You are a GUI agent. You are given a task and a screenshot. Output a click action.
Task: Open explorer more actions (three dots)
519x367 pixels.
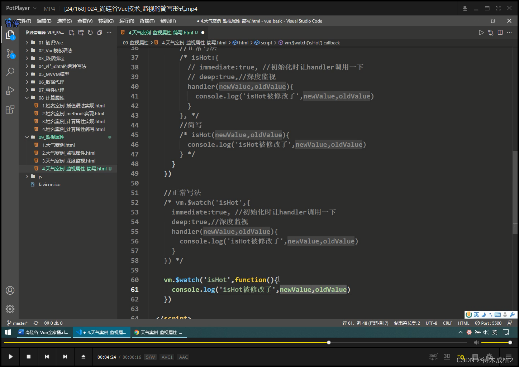(109, 33)
